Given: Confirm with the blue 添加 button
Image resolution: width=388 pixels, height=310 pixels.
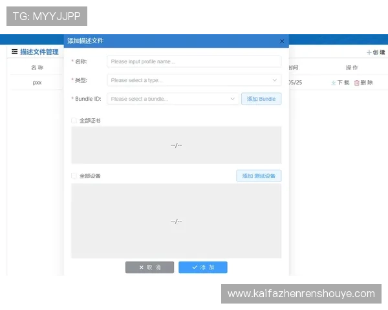Looking at the screenshot, I should (x=203, y=267).
